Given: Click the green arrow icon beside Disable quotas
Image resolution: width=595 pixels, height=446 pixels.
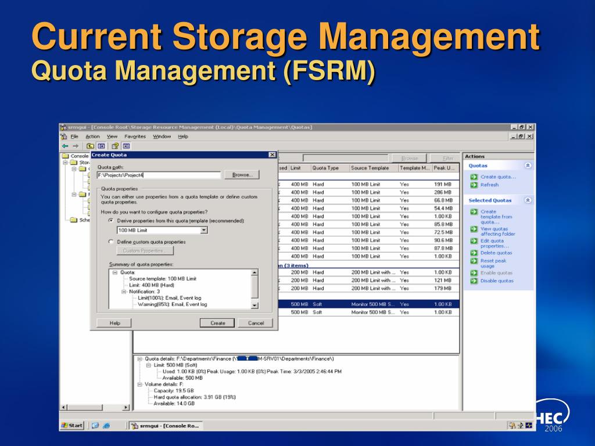Looking at the screenshot, I should pos(474,281).
